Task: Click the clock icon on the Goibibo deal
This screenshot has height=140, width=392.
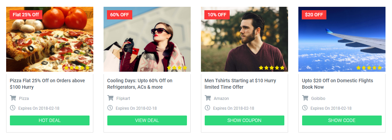Action: coord(305,108)
